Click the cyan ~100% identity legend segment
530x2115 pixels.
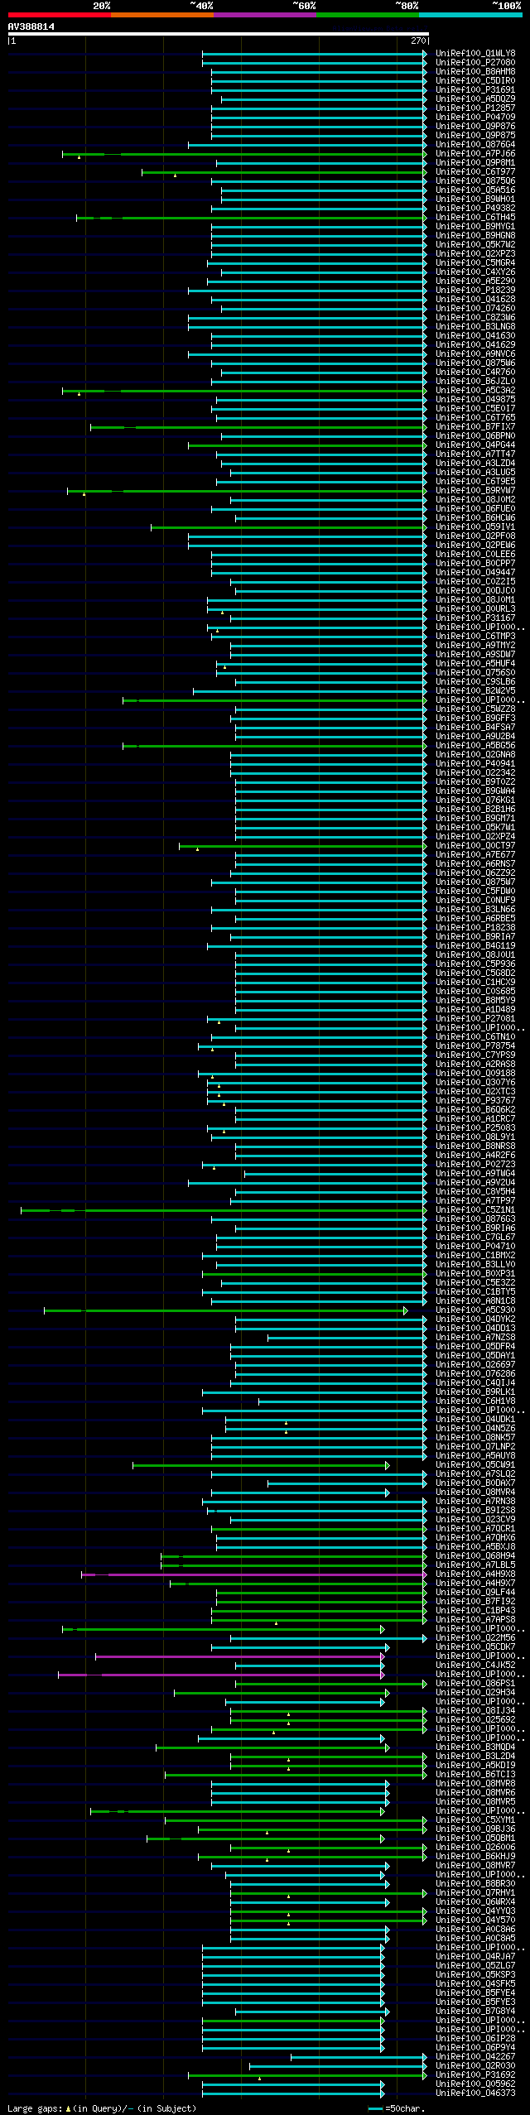pyautogui.click(x=470, y=15)
